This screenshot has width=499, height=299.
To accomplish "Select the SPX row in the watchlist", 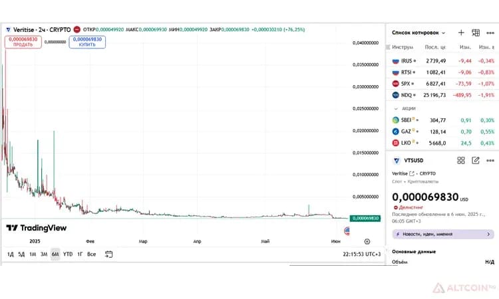I will [x=443, y=84].
